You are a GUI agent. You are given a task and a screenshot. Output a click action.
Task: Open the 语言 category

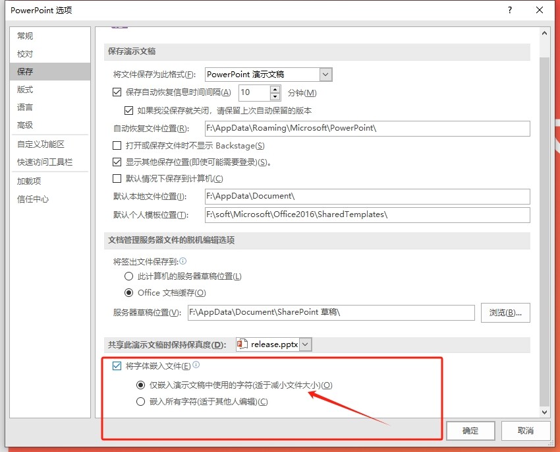(x=50, y=107)
